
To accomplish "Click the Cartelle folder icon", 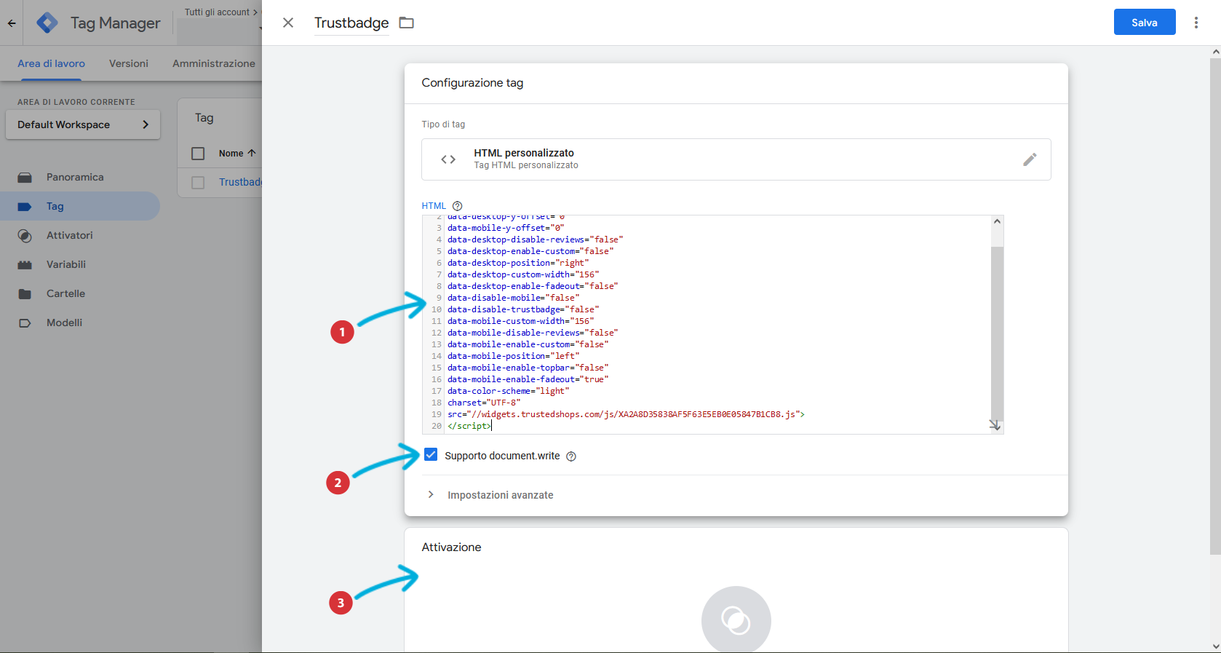I will click(x=25, y=294).
